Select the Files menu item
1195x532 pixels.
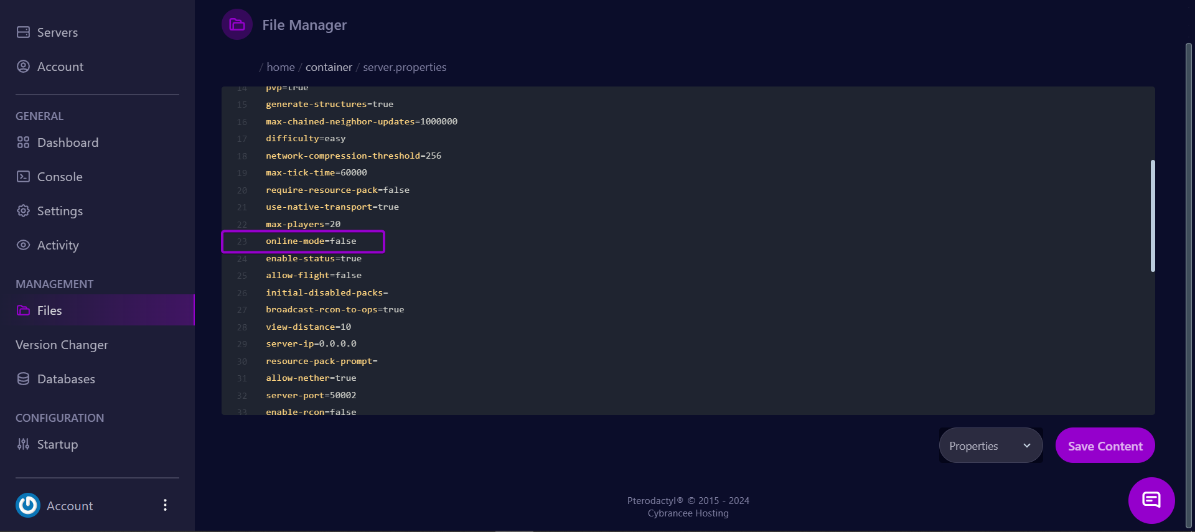(x=49, y=310)
